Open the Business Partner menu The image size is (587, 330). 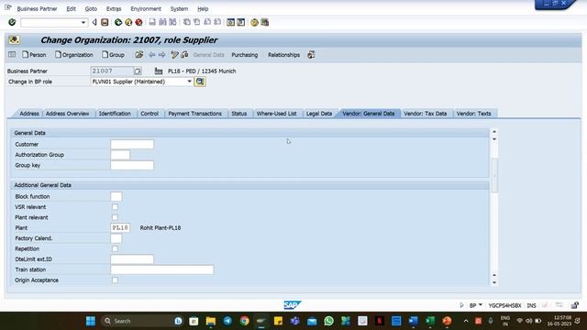37,8
